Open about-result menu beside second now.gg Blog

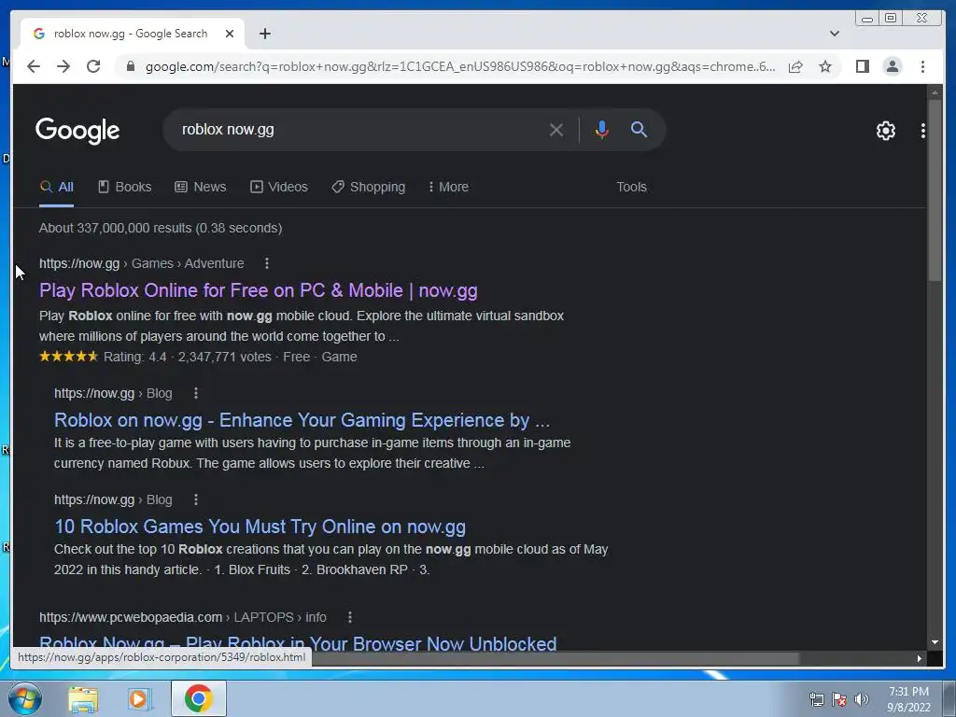[196, 499]
